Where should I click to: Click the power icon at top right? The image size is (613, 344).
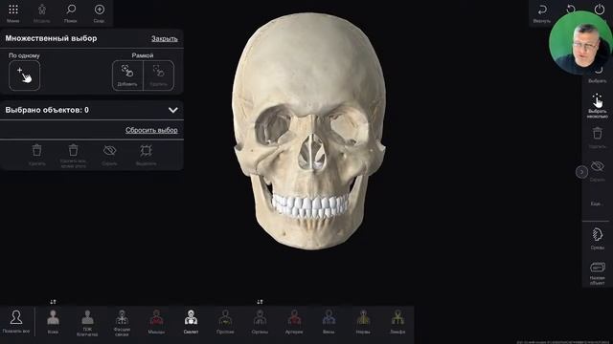[x=600, y=9]
